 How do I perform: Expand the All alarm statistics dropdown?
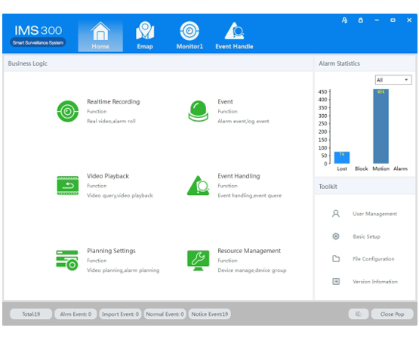(393, 80)
